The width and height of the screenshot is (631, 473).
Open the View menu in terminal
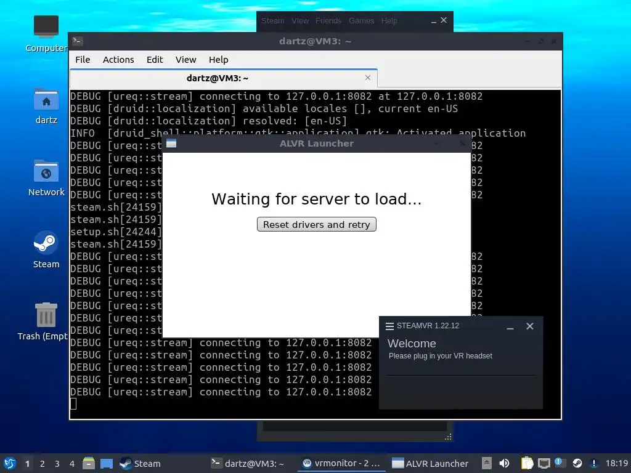pos(185,60)
